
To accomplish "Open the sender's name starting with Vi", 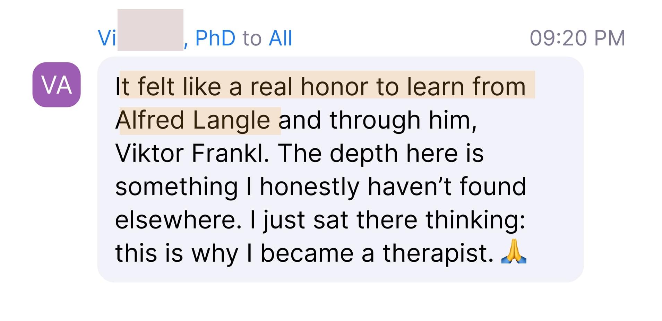I will click(107, 38).
